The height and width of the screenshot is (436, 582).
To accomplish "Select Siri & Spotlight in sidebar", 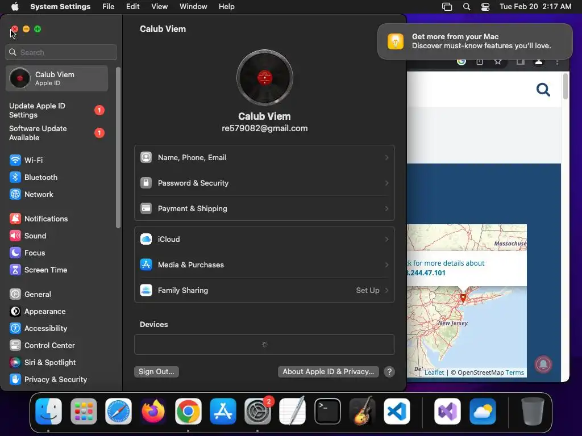I will pos(43,363).
